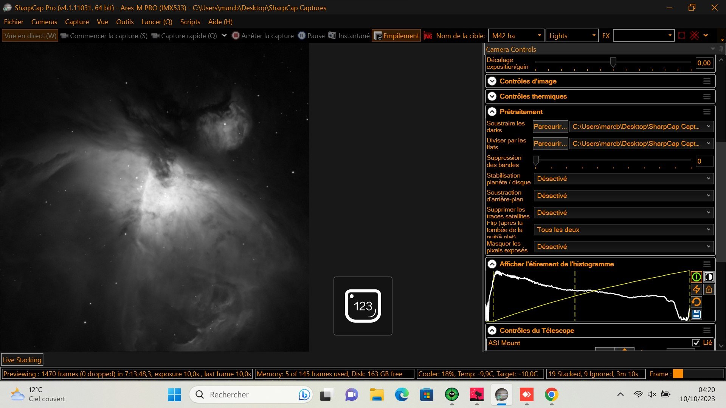Click the Suppression des bandes value field
The image size is (726, 408).
tap(704, 161)
